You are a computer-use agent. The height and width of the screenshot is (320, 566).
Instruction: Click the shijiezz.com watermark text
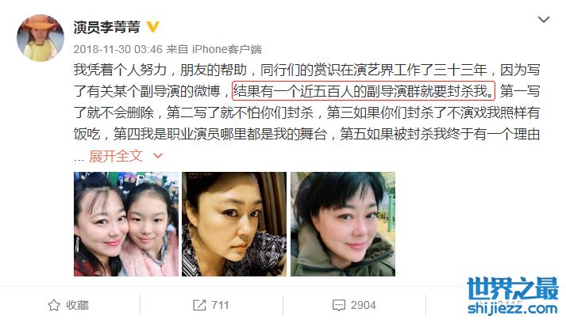tap(513, 308)
